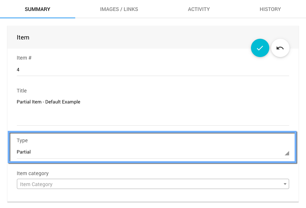Click the 'Item #' field label
The image size is (306, 208).
tap(24, 58)
